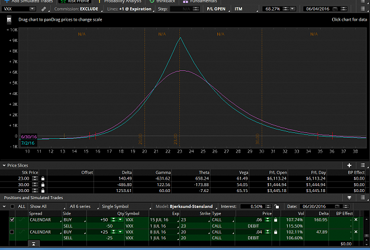This screenshot has width=370, height=250.
Task: Adjust the 20.00 stock price stepper
Action: pyautogui.click(x=35, y=190)
